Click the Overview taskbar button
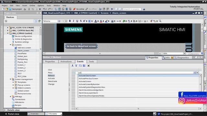Viewport: 207px width, 116px height. click(x=36, y=114)
